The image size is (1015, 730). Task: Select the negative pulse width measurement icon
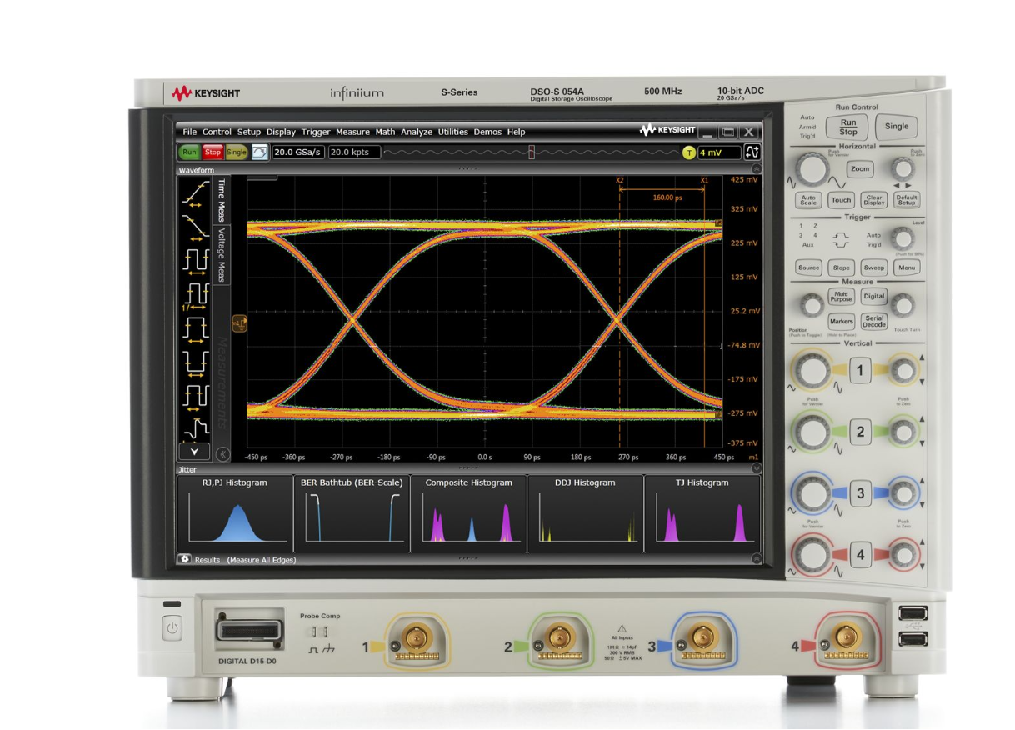(x=194, y=362)
